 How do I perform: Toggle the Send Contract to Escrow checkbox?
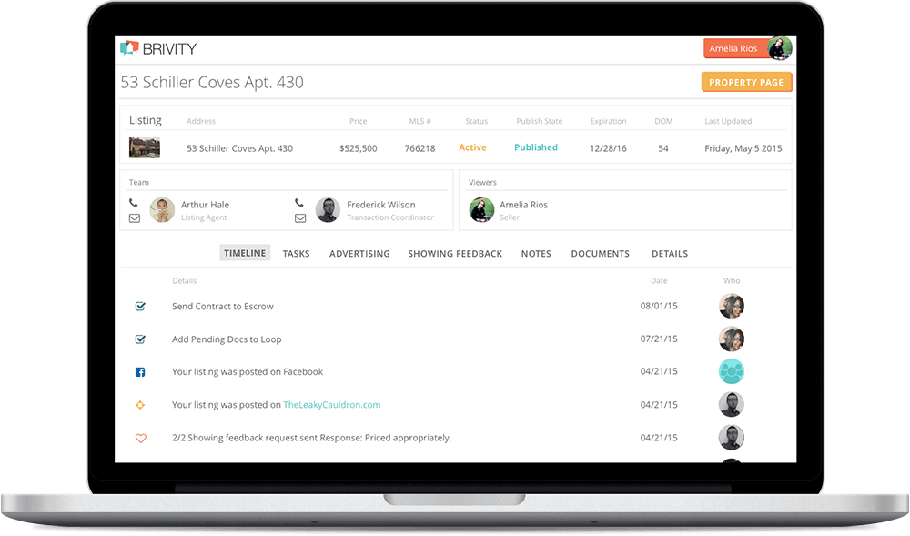pos(140,307)
